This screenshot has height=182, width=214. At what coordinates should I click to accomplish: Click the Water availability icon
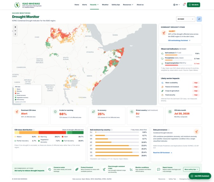pyautogui.click(x=162, y=83)
